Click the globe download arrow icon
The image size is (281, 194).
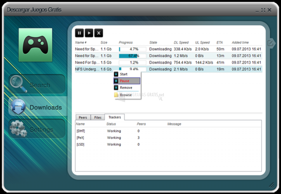coord(18,106)
